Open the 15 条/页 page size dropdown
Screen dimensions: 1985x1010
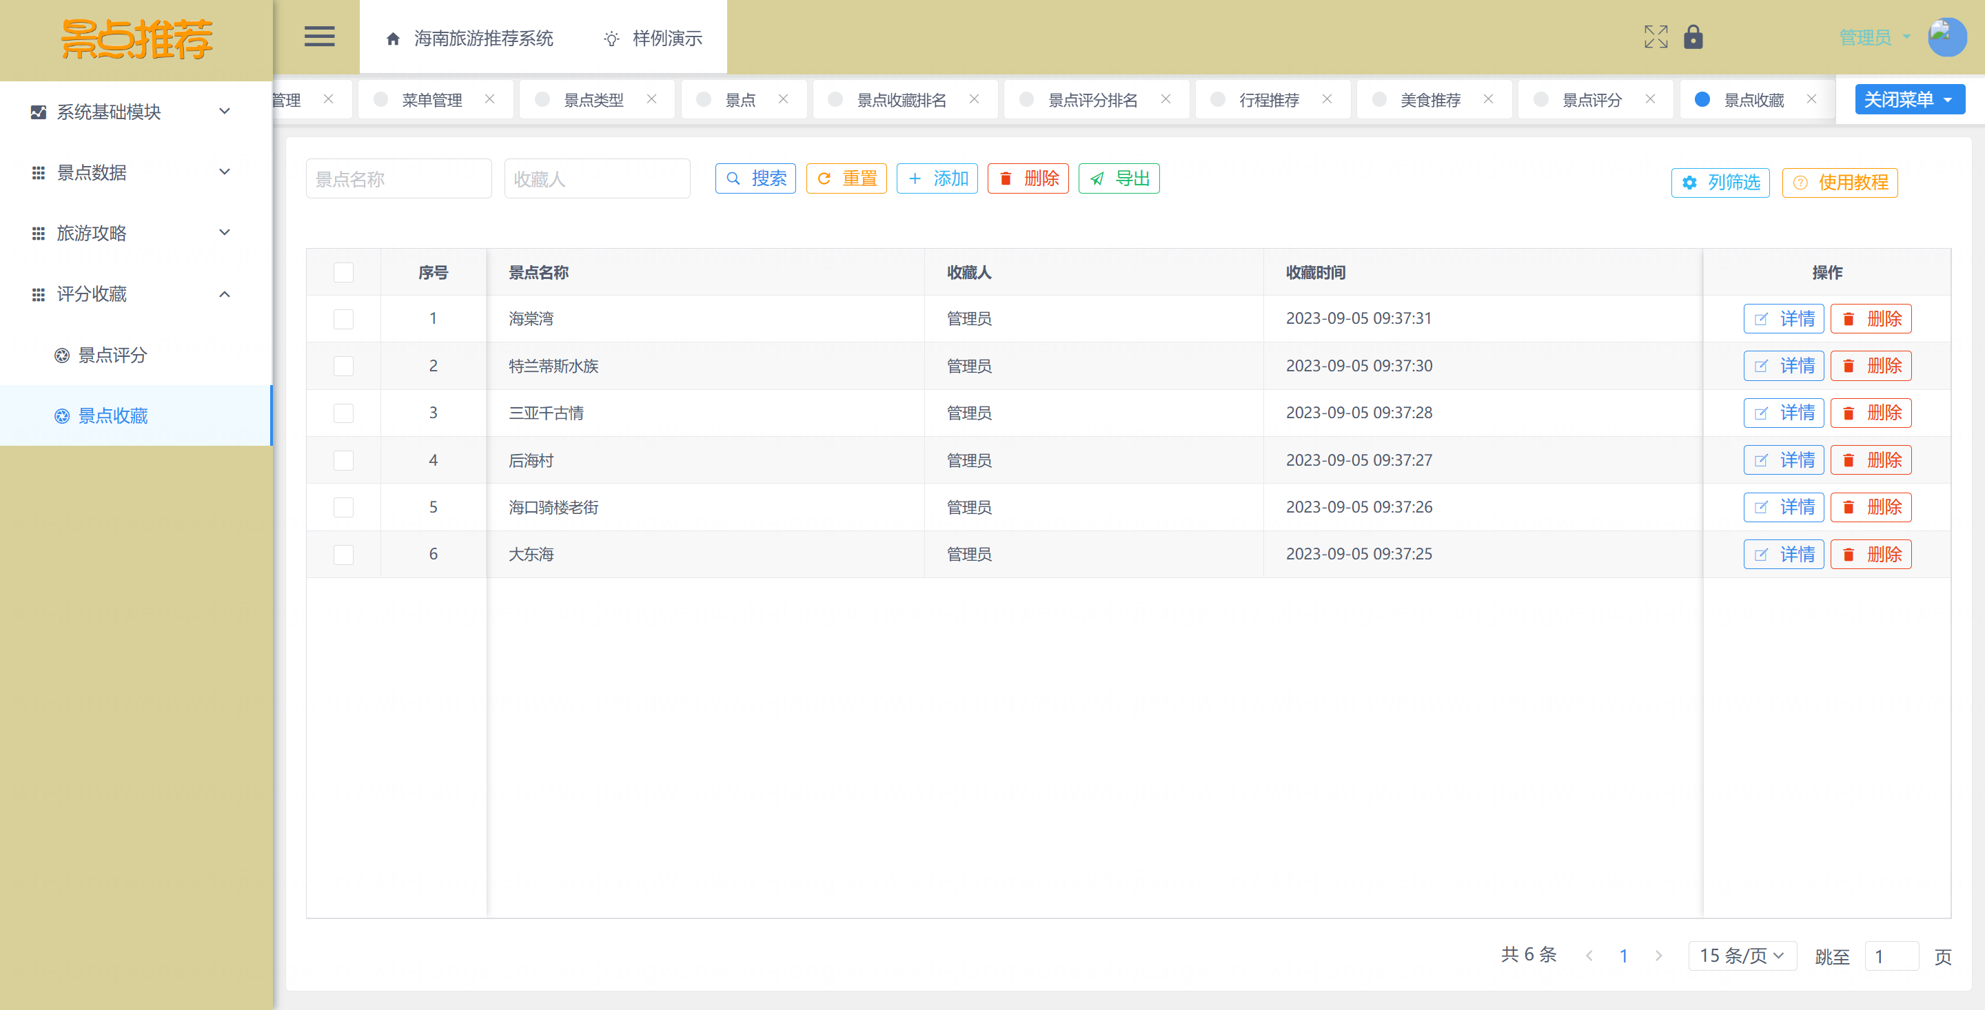pyautogui.click(x=1742, y=956)
